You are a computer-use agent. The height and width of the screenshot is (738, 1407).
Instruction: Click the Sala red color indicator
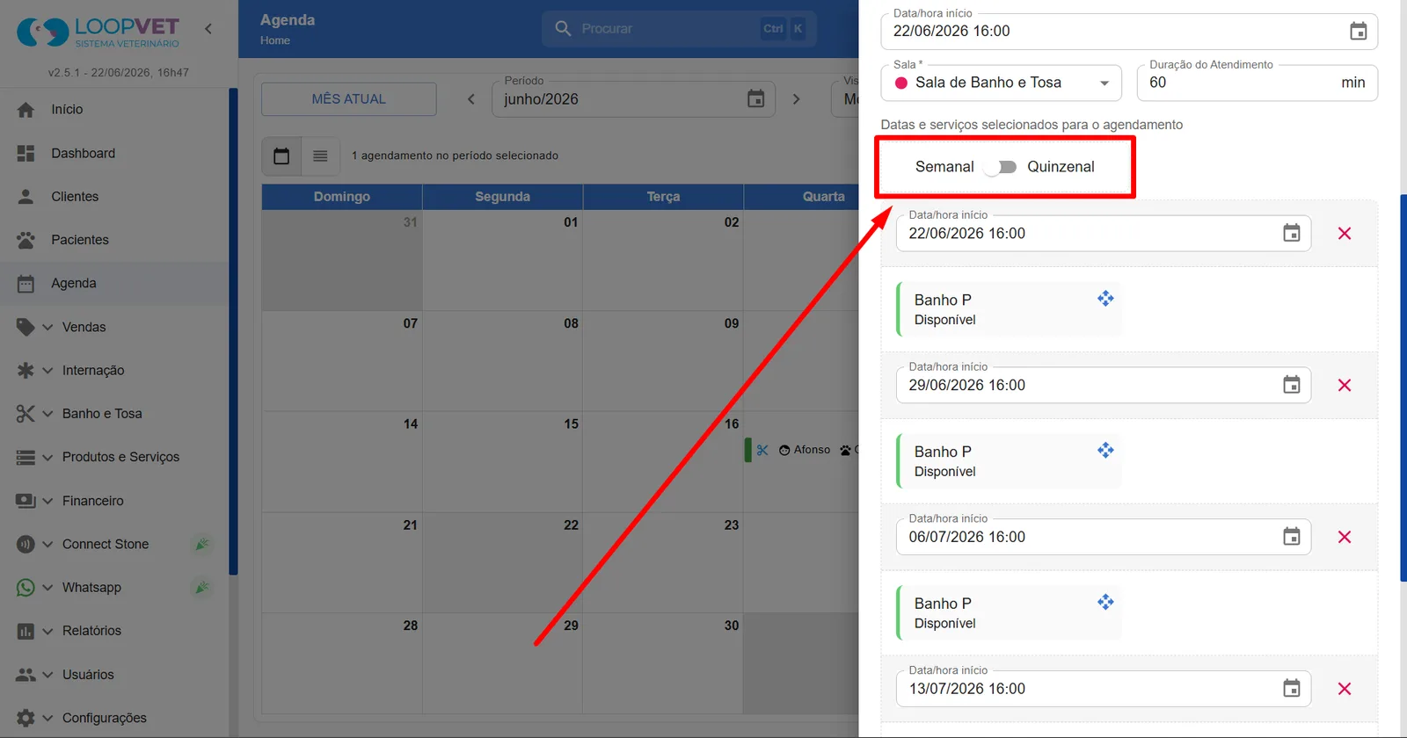click(900, 83)
